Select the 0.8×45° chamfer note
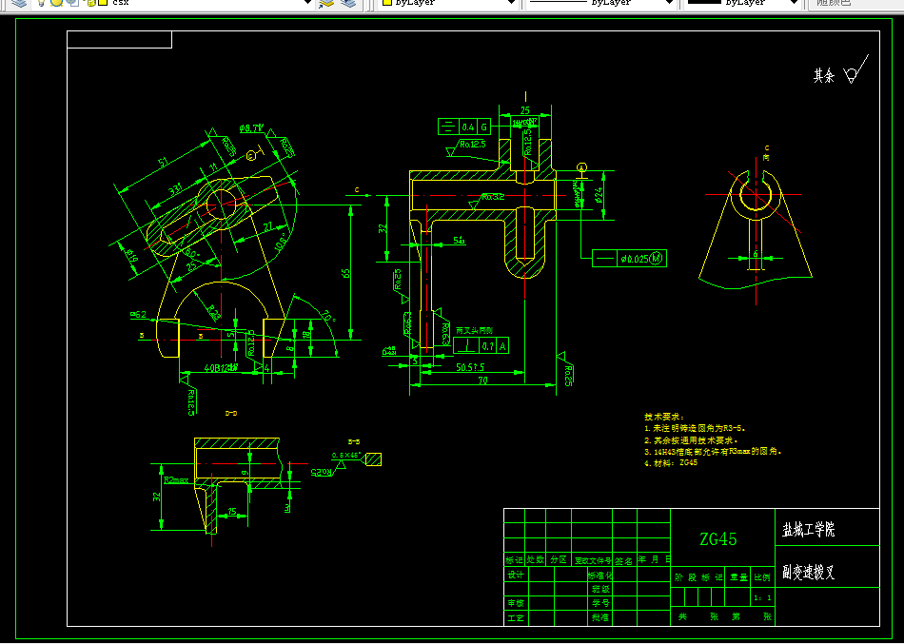The width and height of the screenshot is (904, 644). (x=346, y=455)
